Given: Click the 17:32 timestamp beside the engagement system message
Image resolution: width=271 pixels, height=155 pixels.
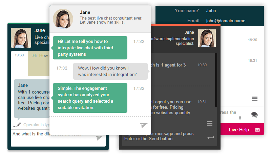Looking at the screenshot, I should coord(139,88).
